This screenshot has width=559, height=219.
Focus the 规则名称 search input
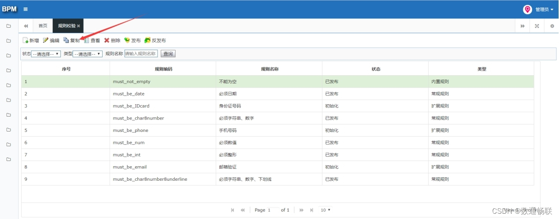pyautogui.click(x=141, y=54)
